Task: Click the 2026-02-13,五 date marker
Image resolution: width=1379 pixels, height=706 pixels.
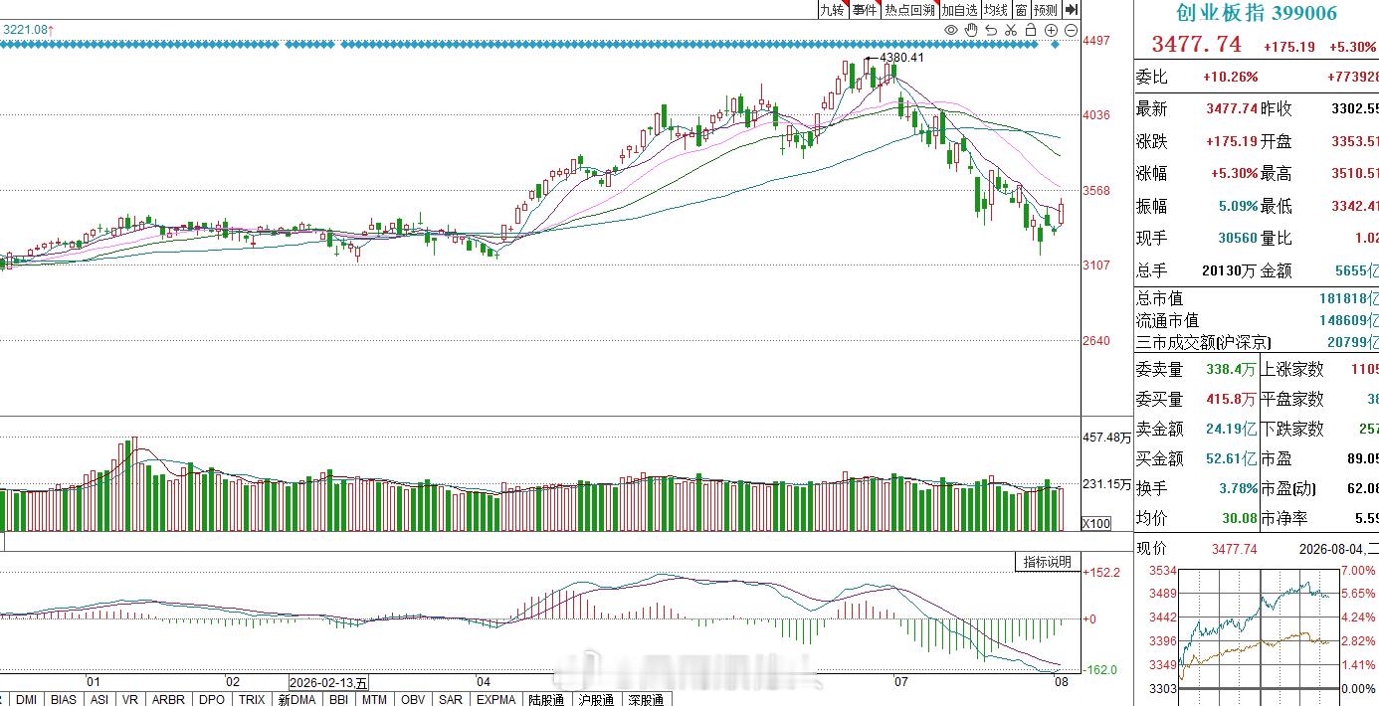Action: coord(328,683)
